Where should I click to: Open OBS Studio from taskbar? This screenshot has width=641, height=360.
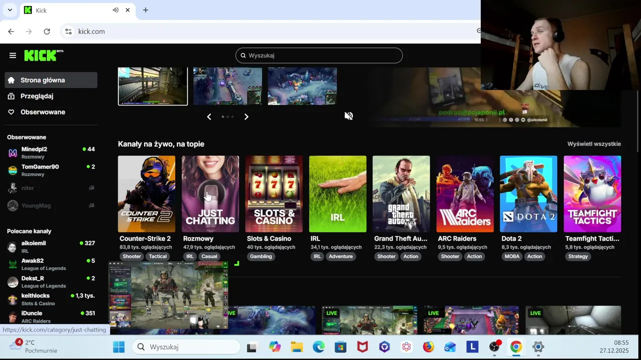pyautogui.click(x=494, y=347)
